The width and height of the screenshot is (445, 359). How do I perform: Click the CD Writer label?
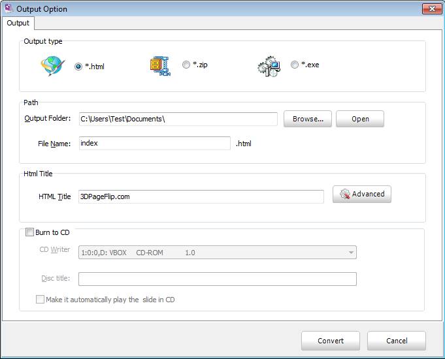(55, 249)
